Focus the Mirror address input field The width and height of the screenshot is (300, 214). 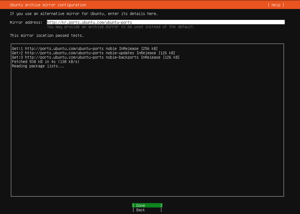(x=166, y=22)
